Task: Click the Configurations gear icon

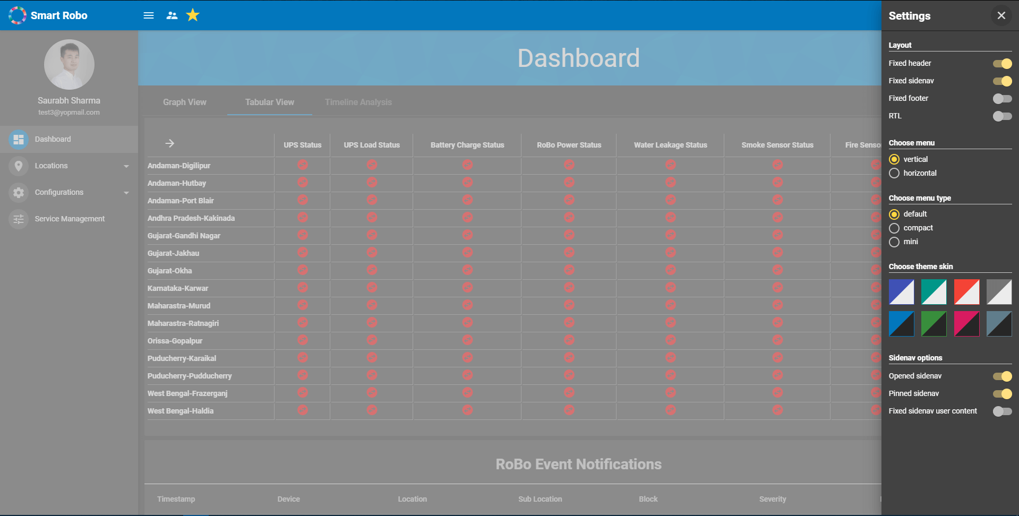Action: [19, 192]
